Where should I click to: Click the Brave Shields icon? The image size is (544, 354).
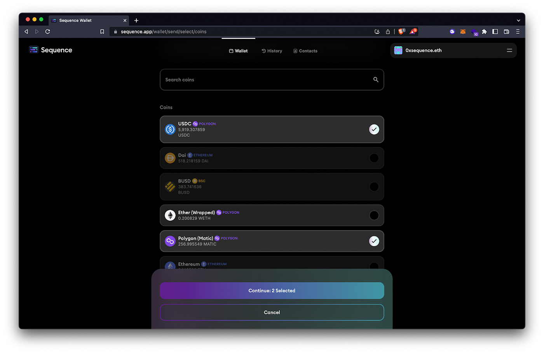401,31
